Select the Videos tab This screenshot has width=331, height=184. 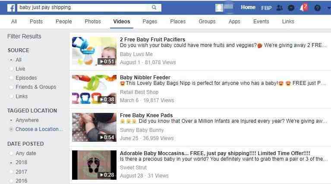point(122,22)
